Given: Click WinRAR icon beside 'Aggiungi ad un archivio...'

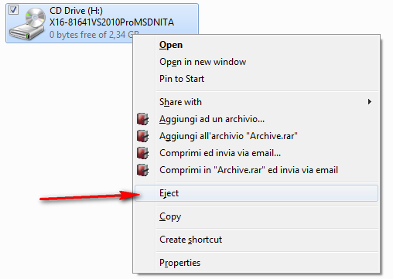Looking at the screenshot, I should coord(142,119).
